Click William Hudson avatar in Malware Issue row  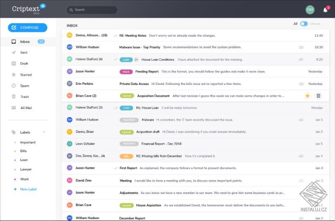[x=69, y=47]
